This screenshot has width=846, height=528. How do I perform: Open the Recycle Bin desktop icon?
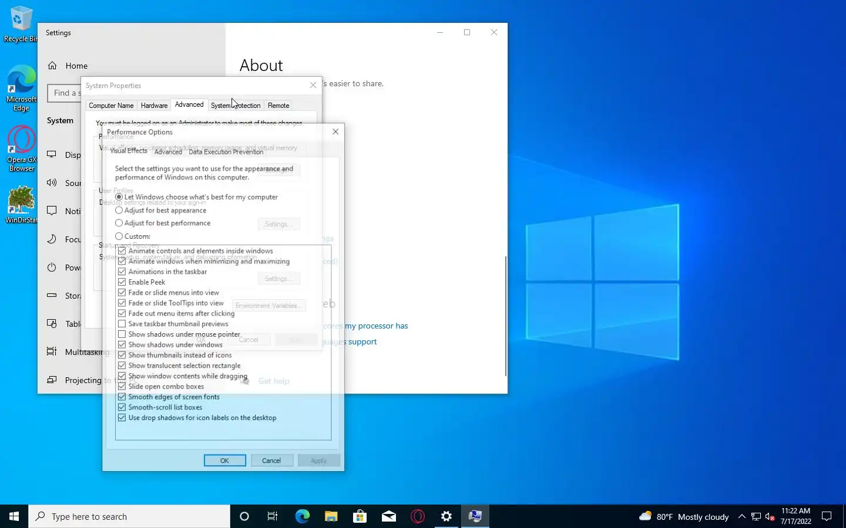pyautogui.click(x=21, y=24)
